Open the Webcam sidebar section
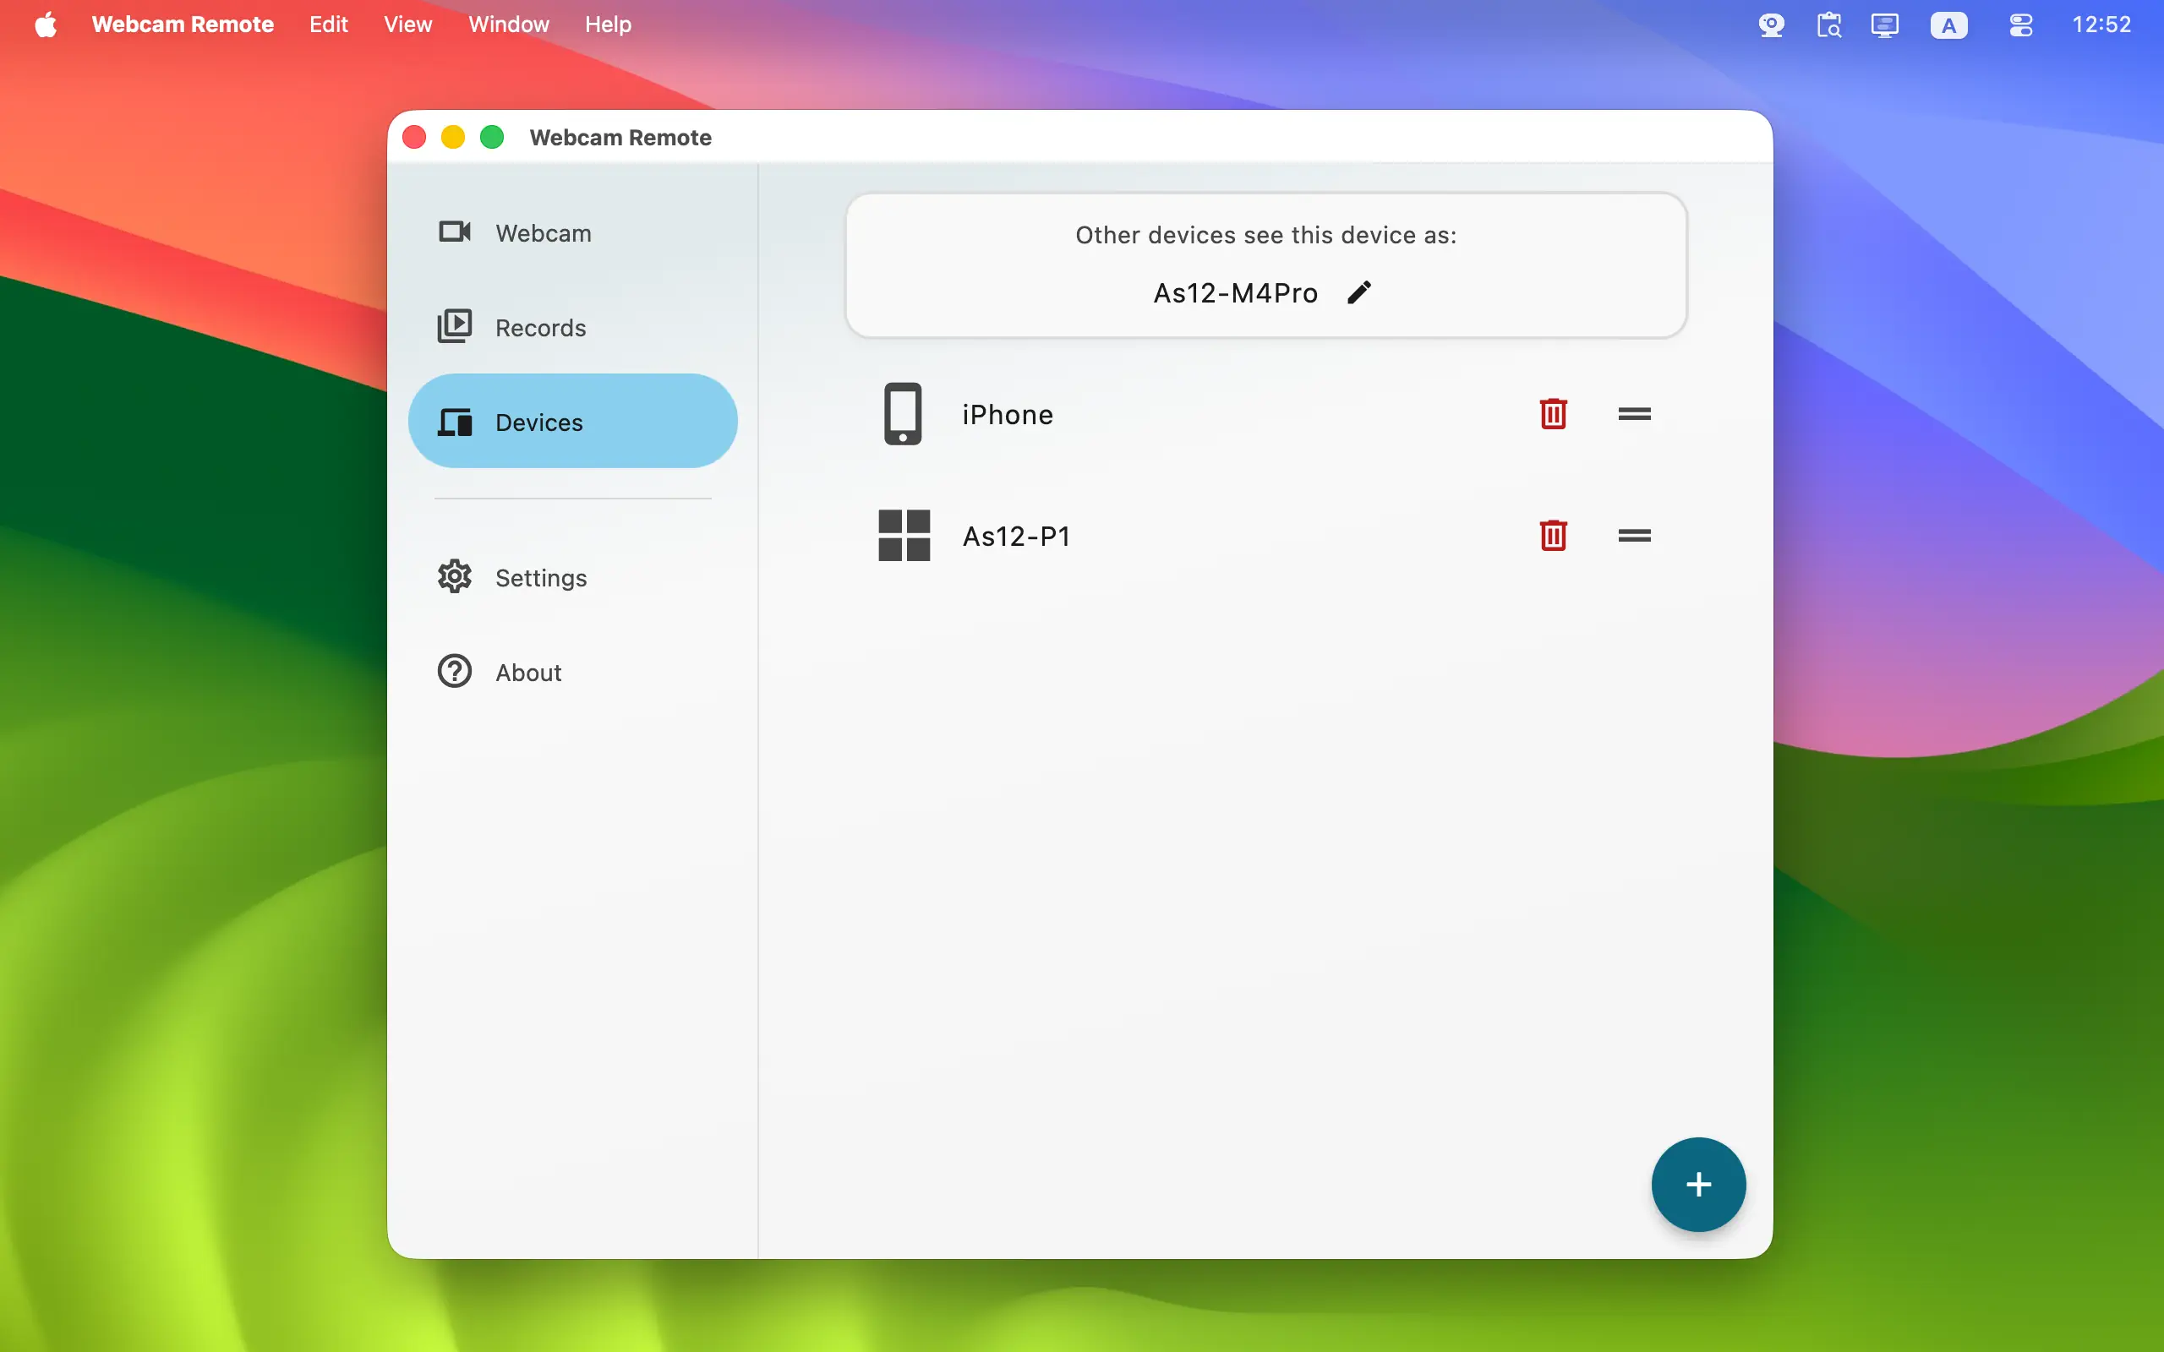Image resolution: width=2164 pixels, height=1352 pixels. 572,232
